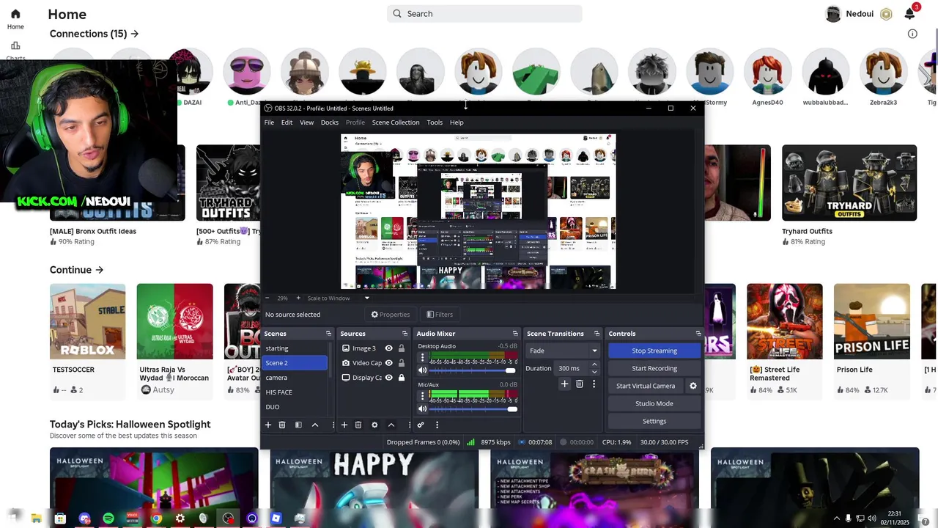Click Start Virtual Camera button
Viewport: 938px width, 528px height.
coord(646,386)
